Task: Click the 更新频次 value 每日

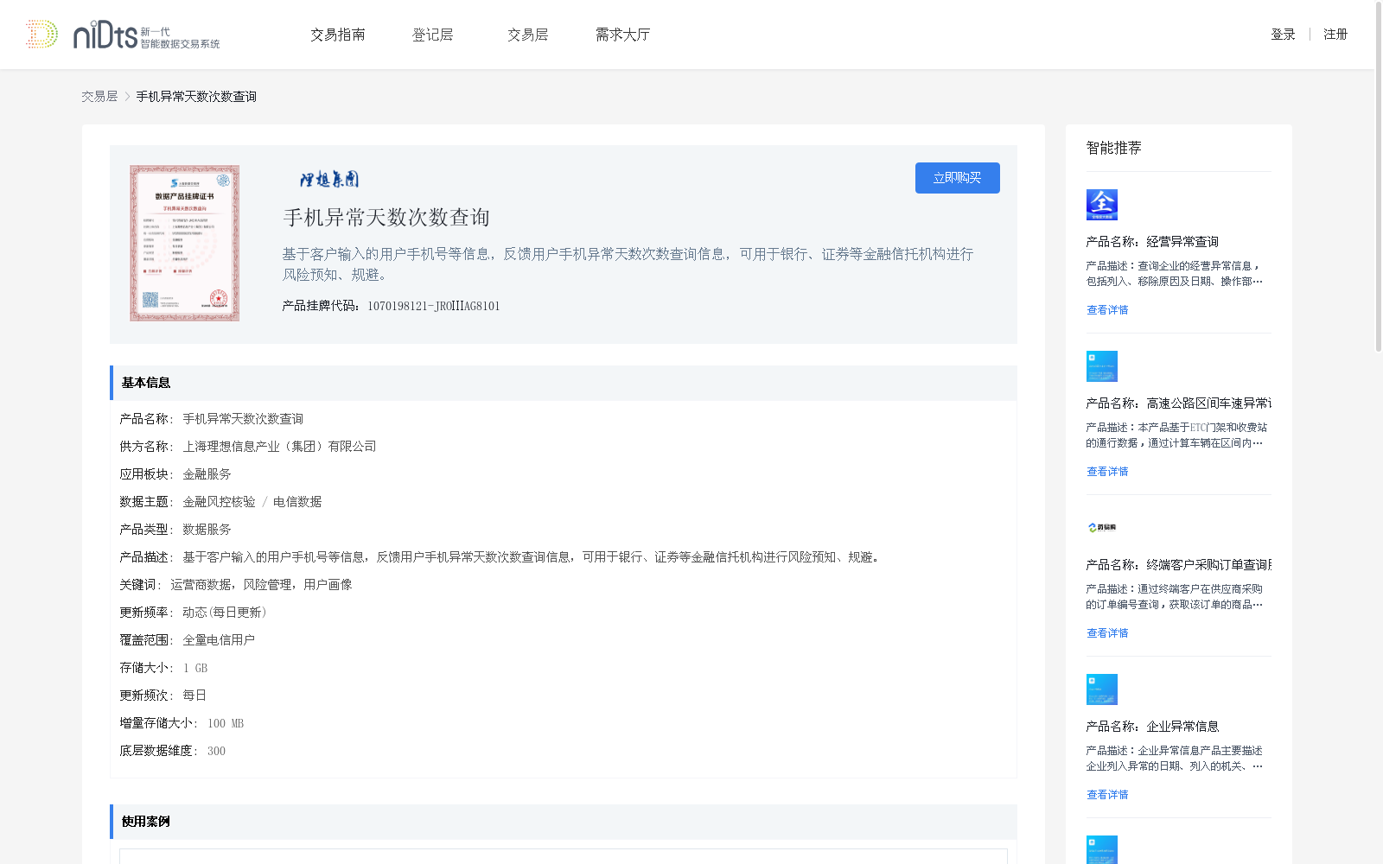Action: click(x=194, y=696)
